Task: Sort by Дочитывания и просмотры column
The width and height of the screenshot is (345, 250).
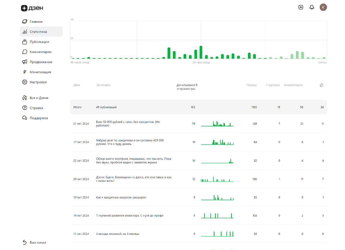Action: (187, 87)
